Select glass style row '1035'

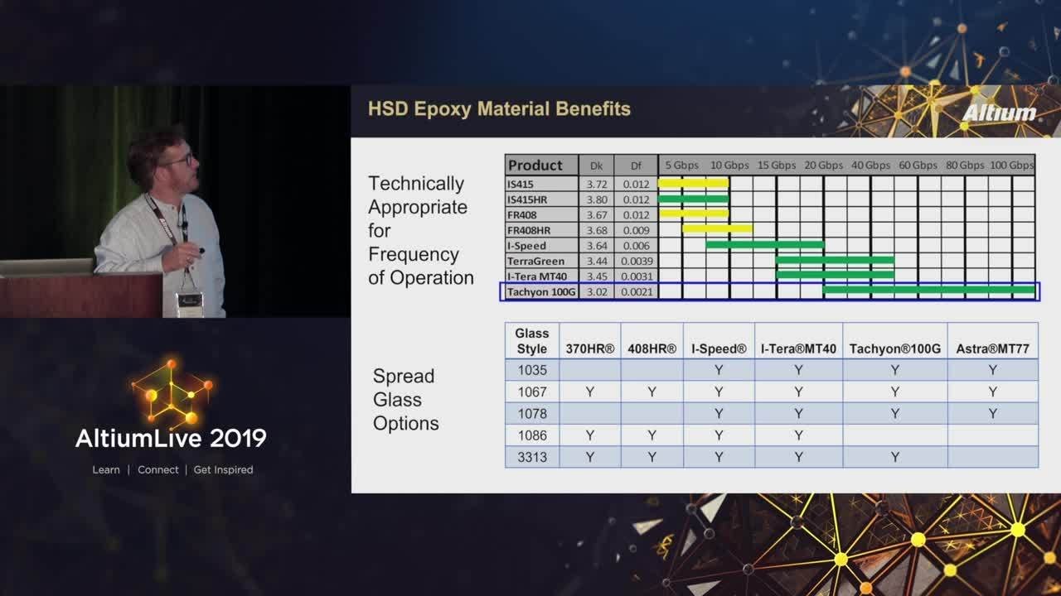coord(772,370)
